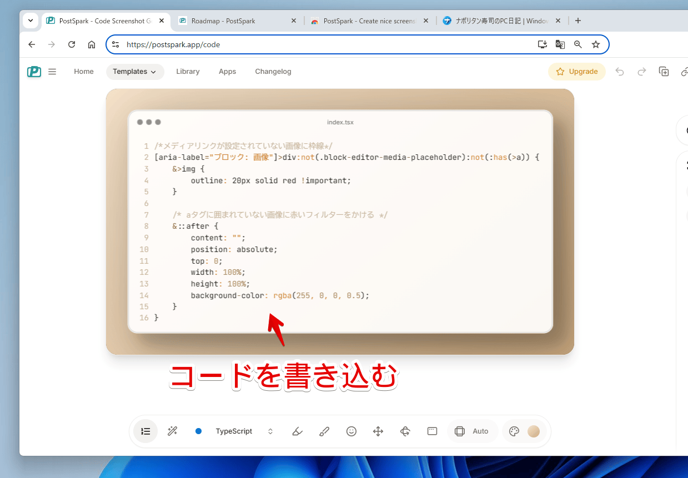Viewport: 688px width, 478px height.
Task: Click the undo arrow icon
Action: click(x=620, y=72)
